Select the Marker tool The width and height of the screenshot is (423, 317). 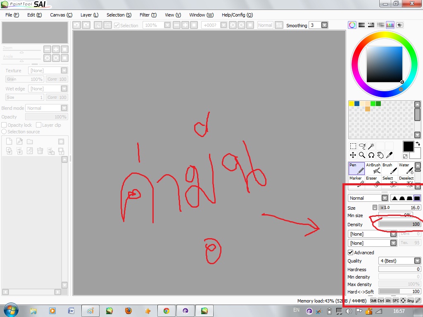point(356,181)
